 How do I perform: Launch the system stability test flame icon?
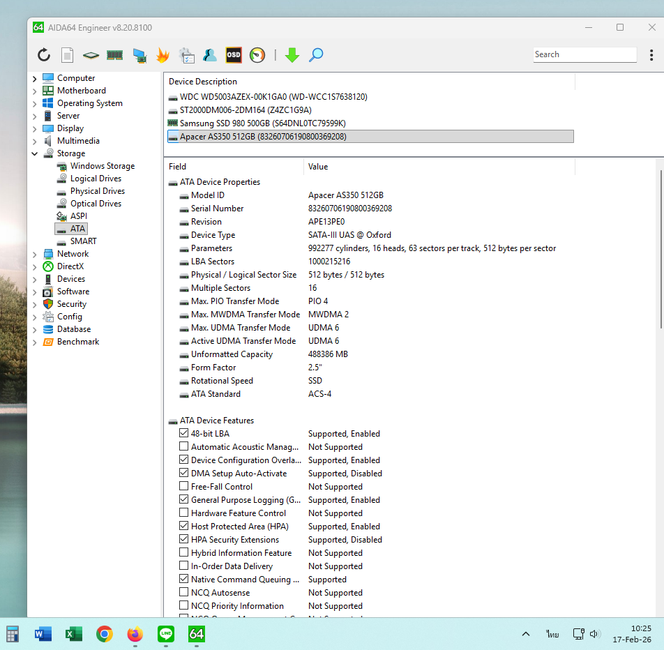click(x=163, y=55)
